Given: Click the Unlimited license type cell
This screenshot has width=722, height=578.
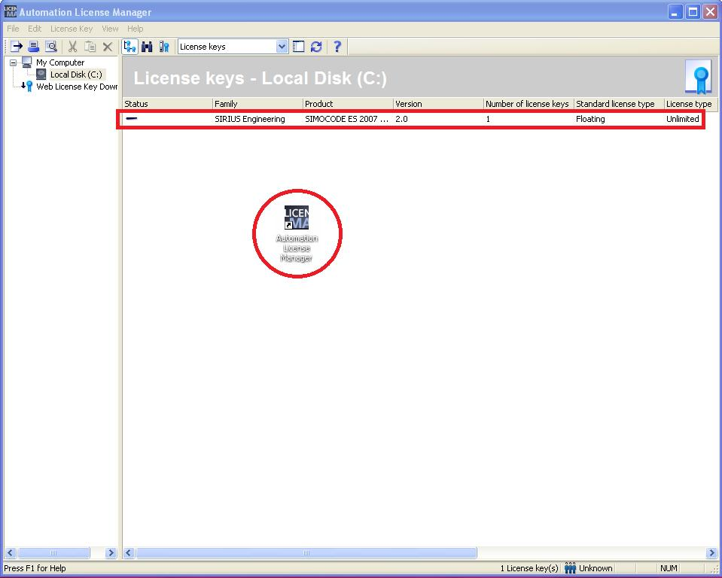Looking at the screenshot, I should coord(682,119).
